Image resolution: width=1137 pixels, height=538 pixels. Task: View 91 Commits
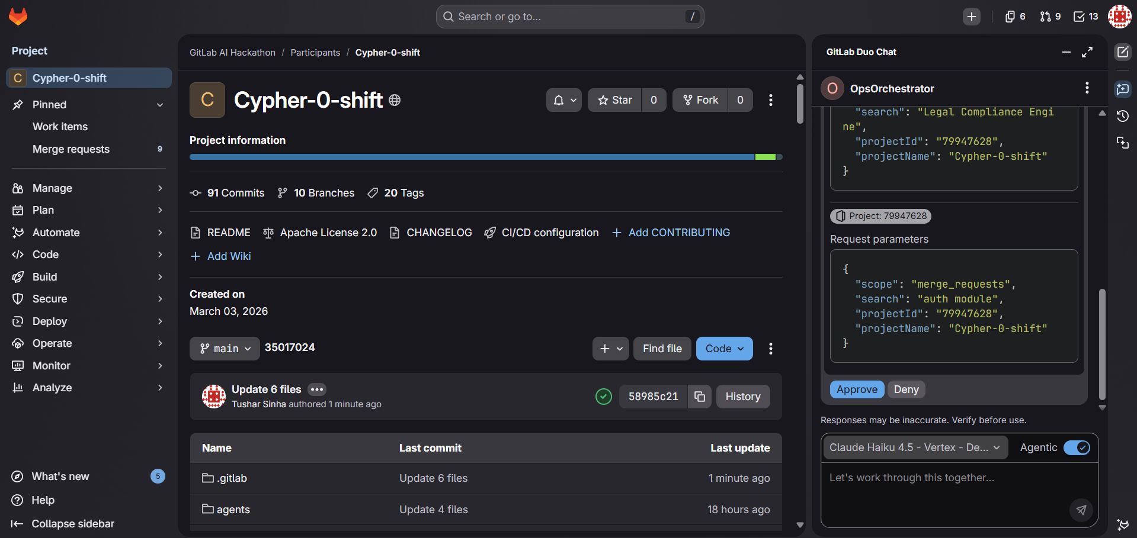(227, 193)
